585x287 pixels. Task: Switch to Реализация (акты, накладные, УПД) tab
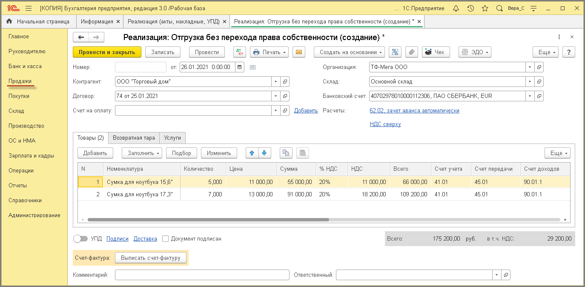click(x=176, y=21)
